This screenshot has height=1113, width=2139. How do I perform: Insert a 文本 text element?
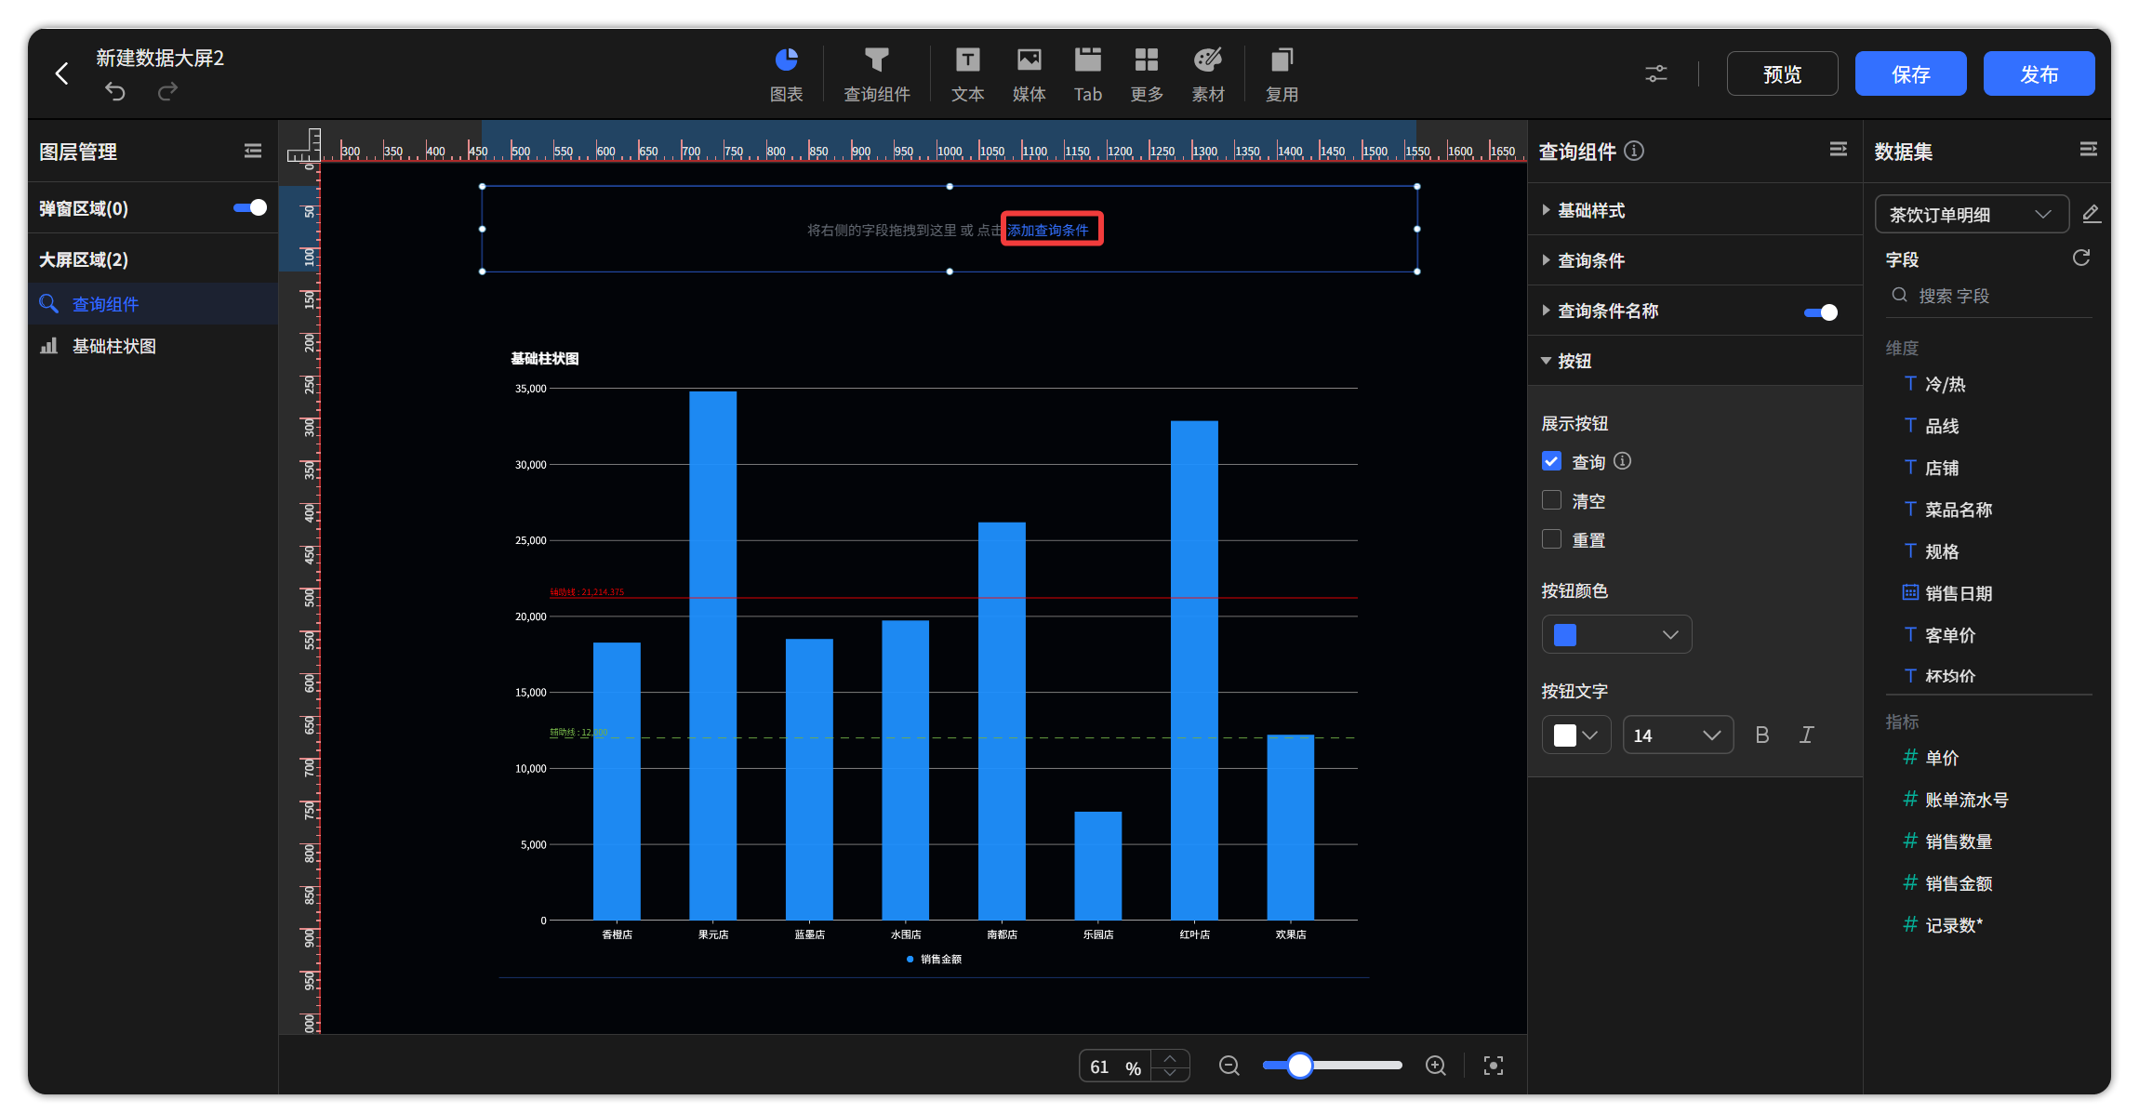pos(967,74)
